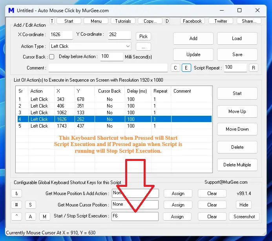Screen dimensions: 272x241
Task: Click the Repeat column header
Action: 161,91
